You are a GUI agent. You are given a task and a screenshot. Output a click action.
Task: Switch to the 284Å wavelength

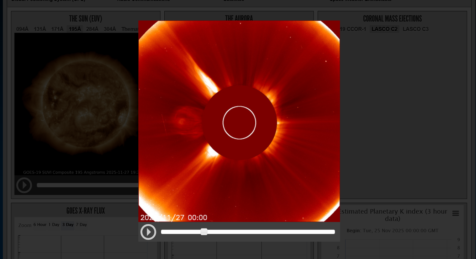coord(92,29)
